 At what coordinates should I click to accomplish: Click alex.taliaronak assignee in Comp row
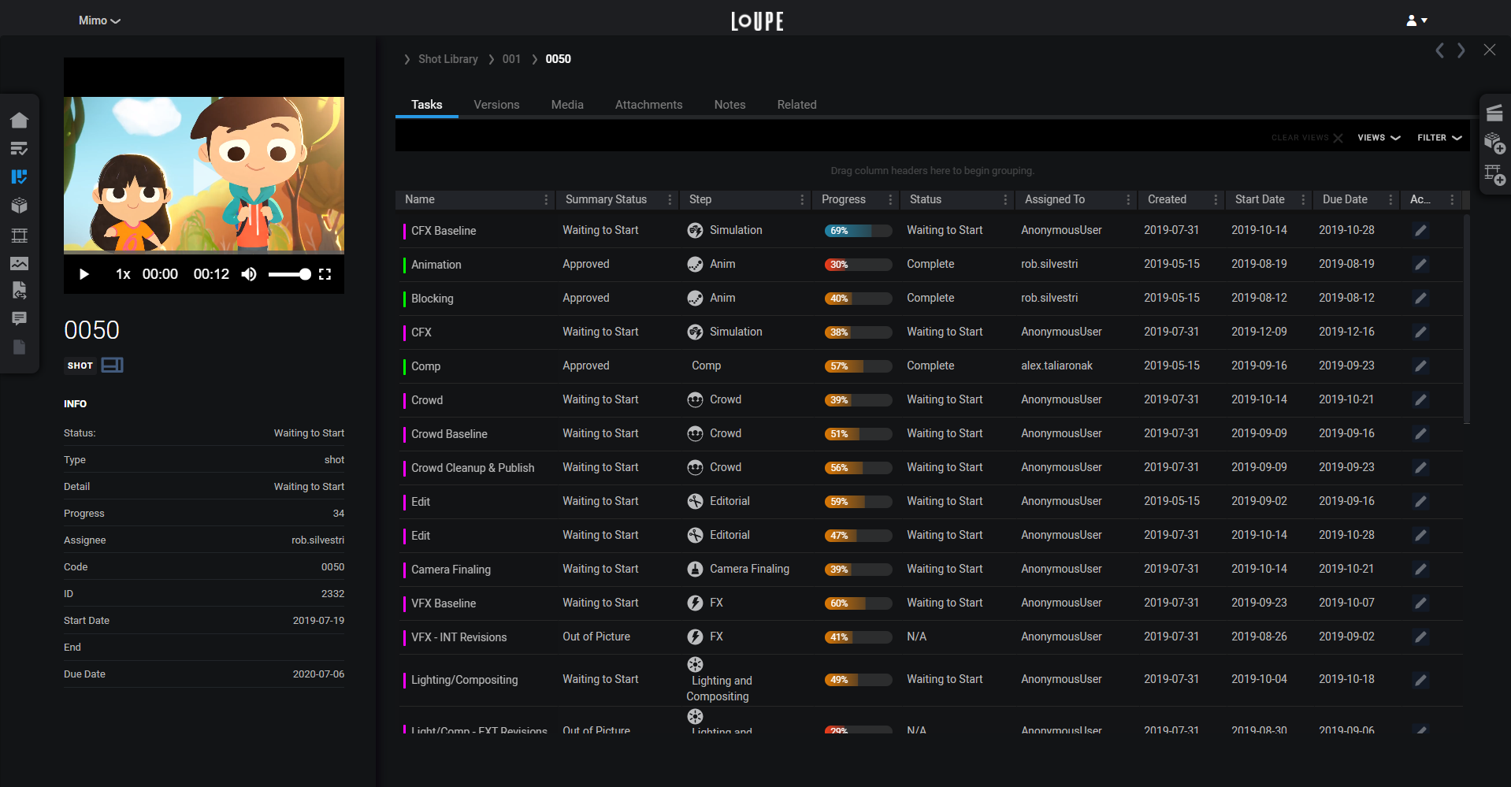pos(1056,366)
